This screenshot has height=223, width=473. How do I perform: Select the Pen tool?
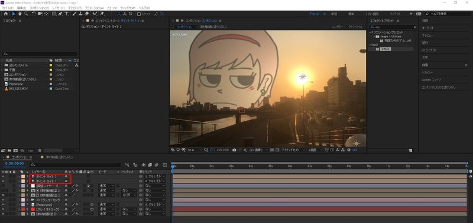pyautogui.click(x=60, y=14)
